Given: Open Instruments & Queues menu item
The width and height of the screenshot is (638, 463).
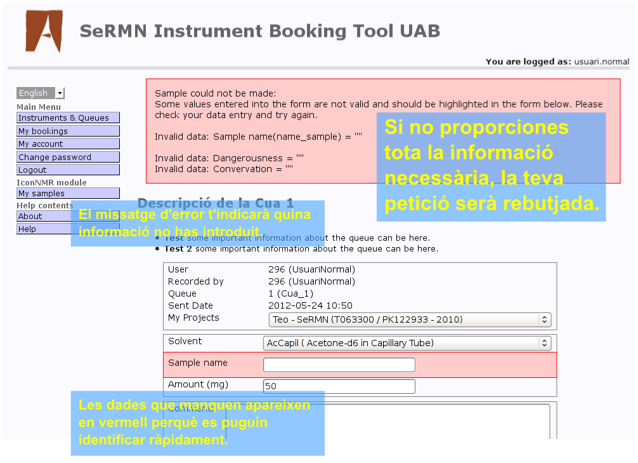Looking at the screenshot, I should (68, 117).
